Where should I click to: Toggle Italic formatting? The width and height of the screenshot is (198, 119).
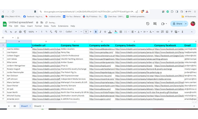(x=100, y=32)
